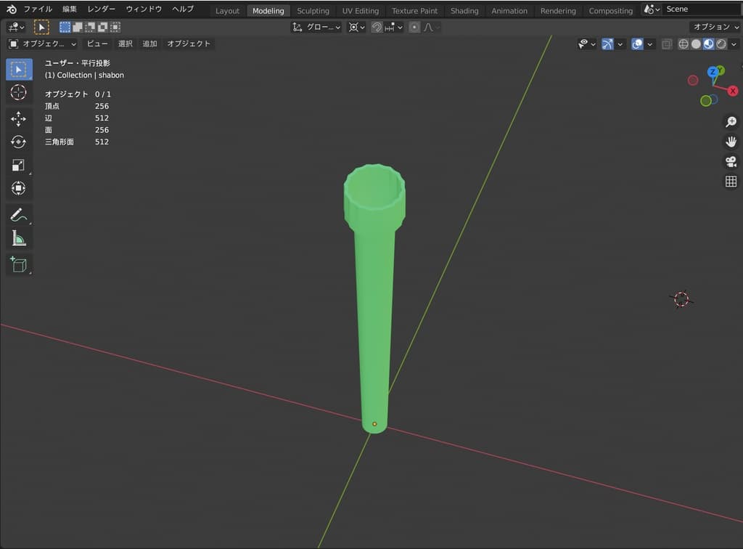The height and width of the screenshot is (549, 743).
Task: Click the ビュー header menu button
Action: click(x=97, y=44)
